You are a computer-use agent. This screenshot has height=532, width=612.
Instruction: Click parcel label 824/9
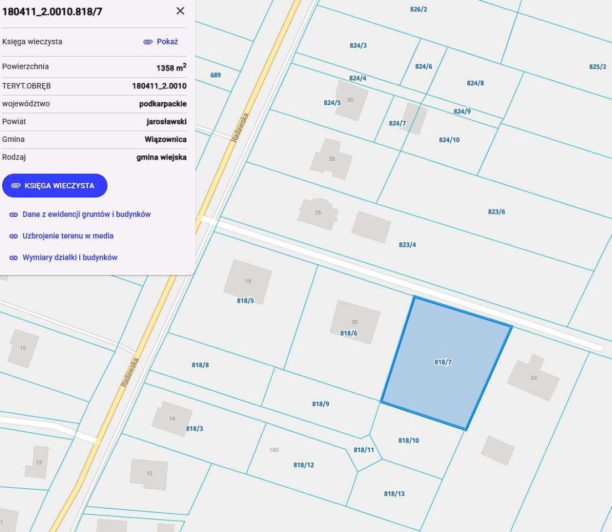pos(462,111)
